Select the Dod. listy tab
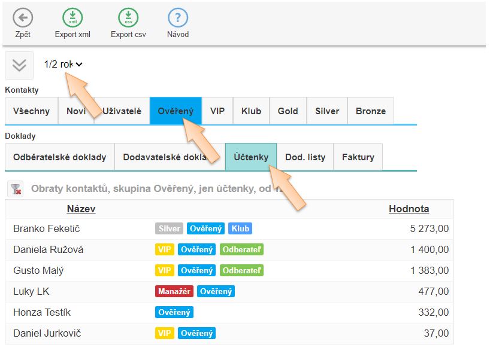Screen dimensions: 496x351 click(x=305, y=157)
